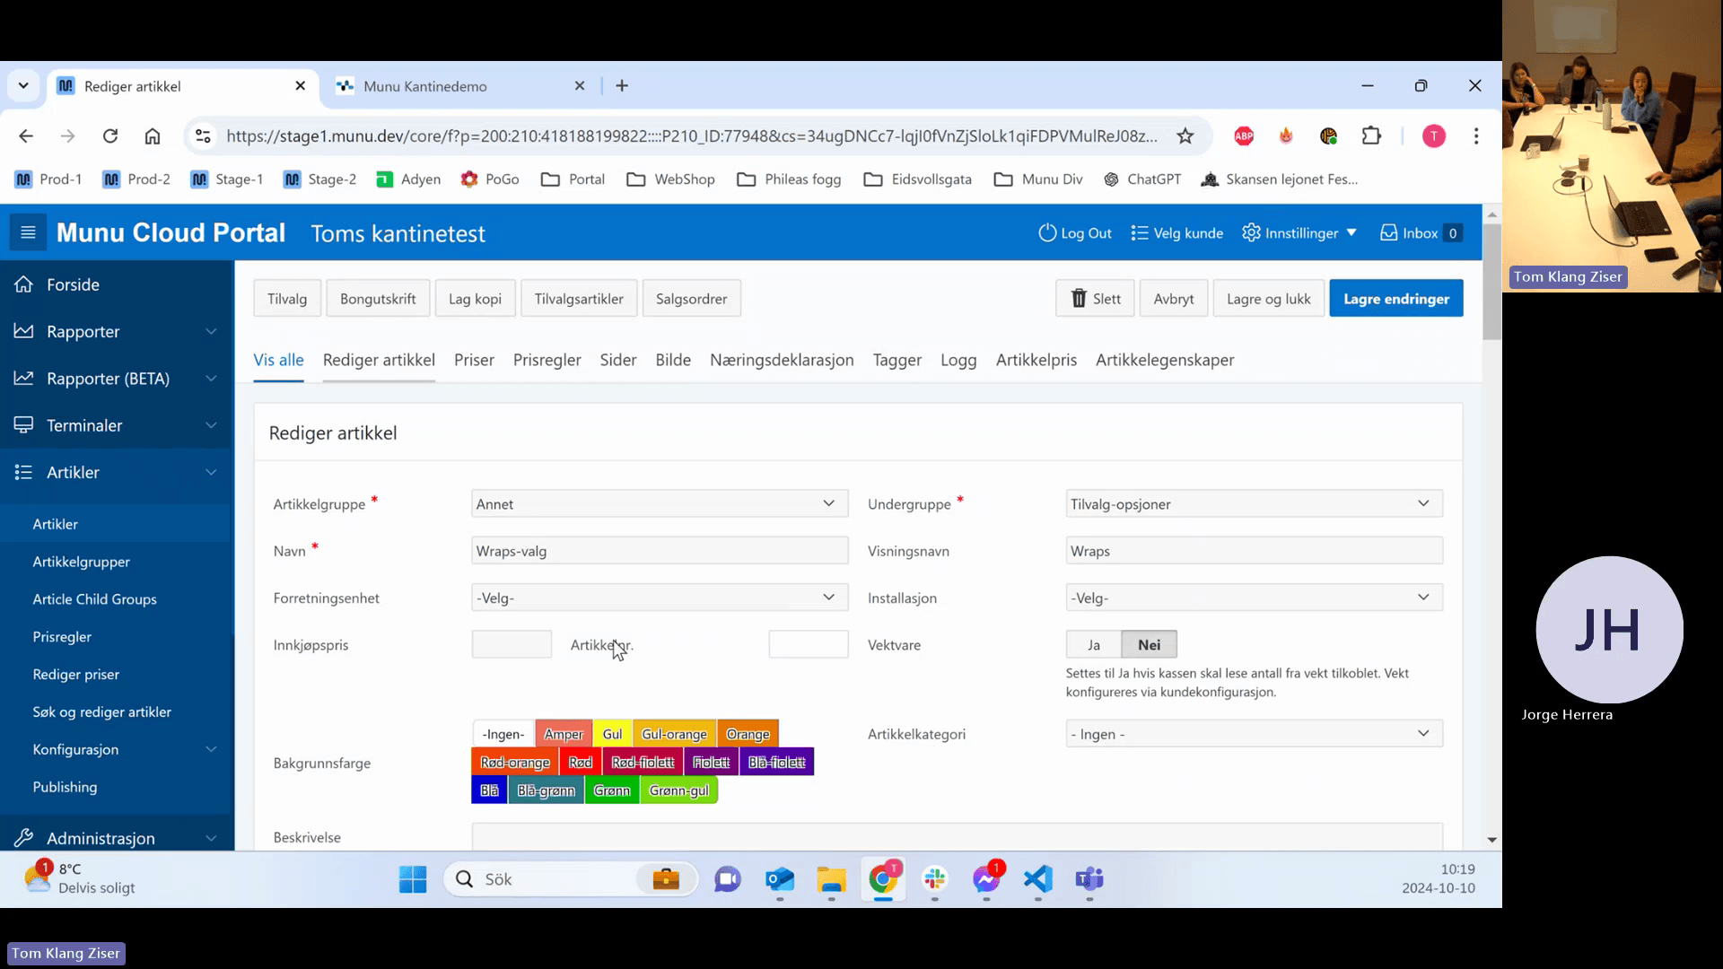Open the hamburger menu in portal header
Image resolution: width=1723 pixels, height=969 pixels.
(28, 233)
